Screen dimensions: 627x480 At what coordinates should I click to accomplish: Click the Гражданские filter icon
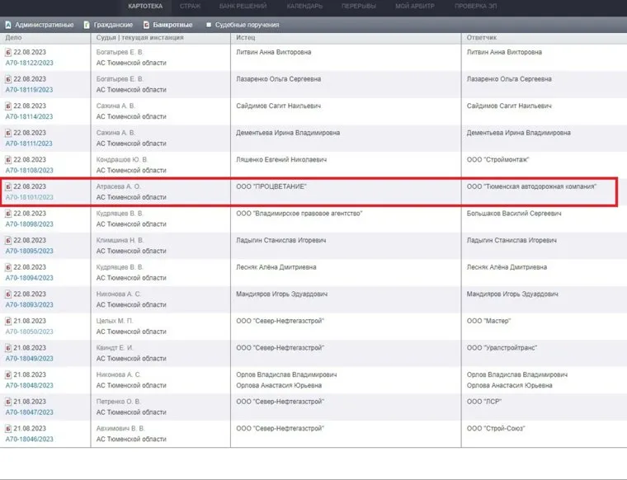[87, 25]
